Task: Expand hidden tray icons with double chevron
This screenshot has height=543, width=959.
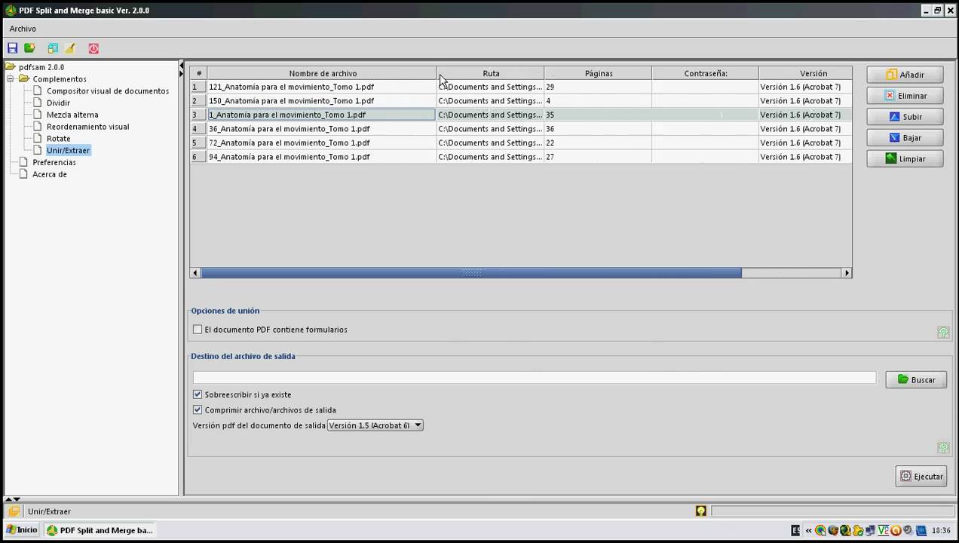Action: pyautogui.click(x=809, y=530)
